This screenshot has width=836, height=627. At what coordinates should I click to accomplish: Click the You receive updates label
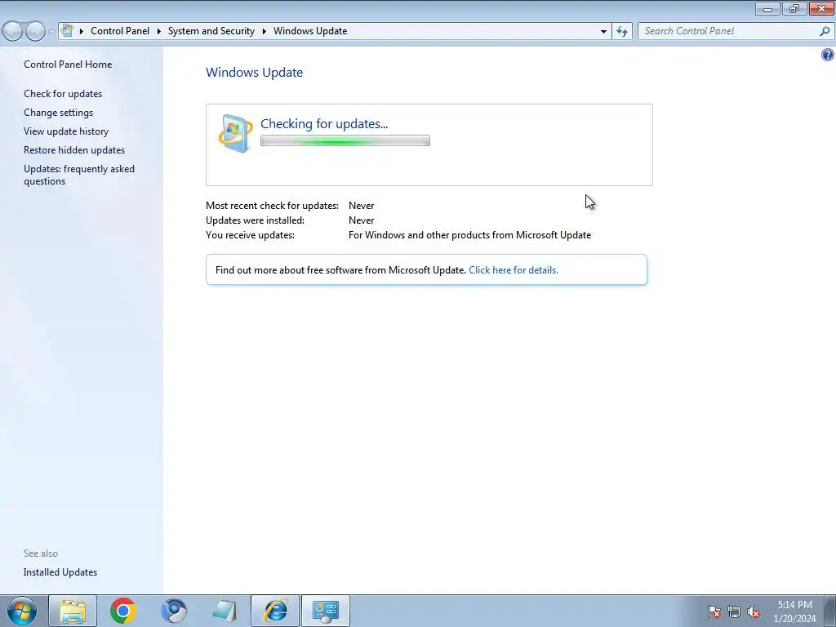(x=250, y=234)
